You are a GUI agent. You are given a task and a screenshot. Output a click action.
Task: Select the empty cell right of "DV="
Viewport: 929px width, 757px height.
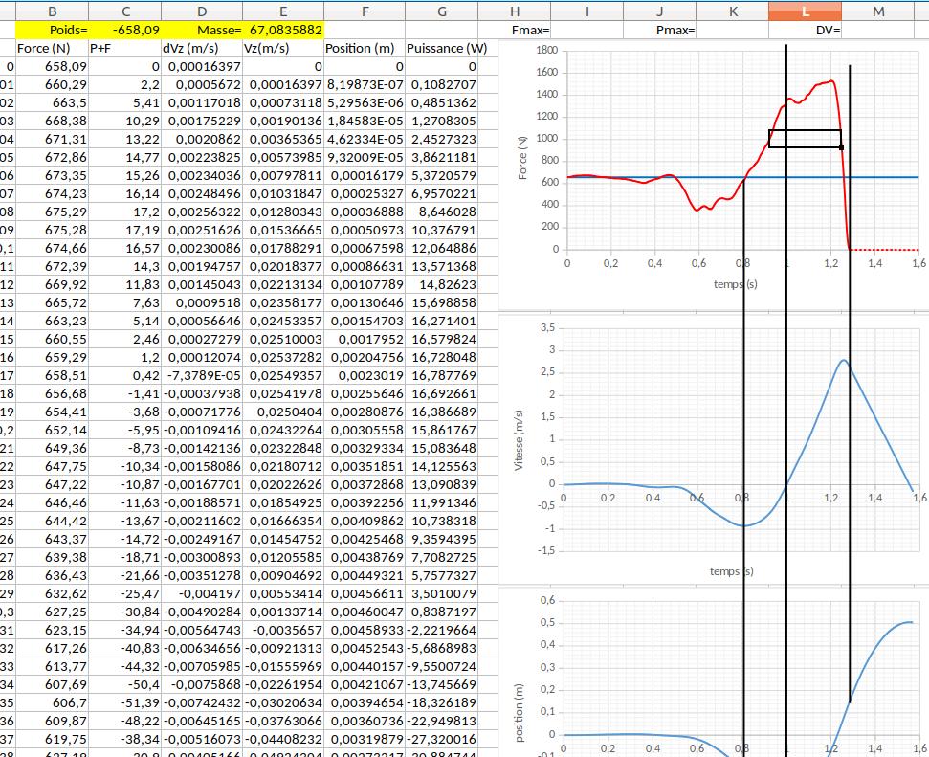click(878, 30)
